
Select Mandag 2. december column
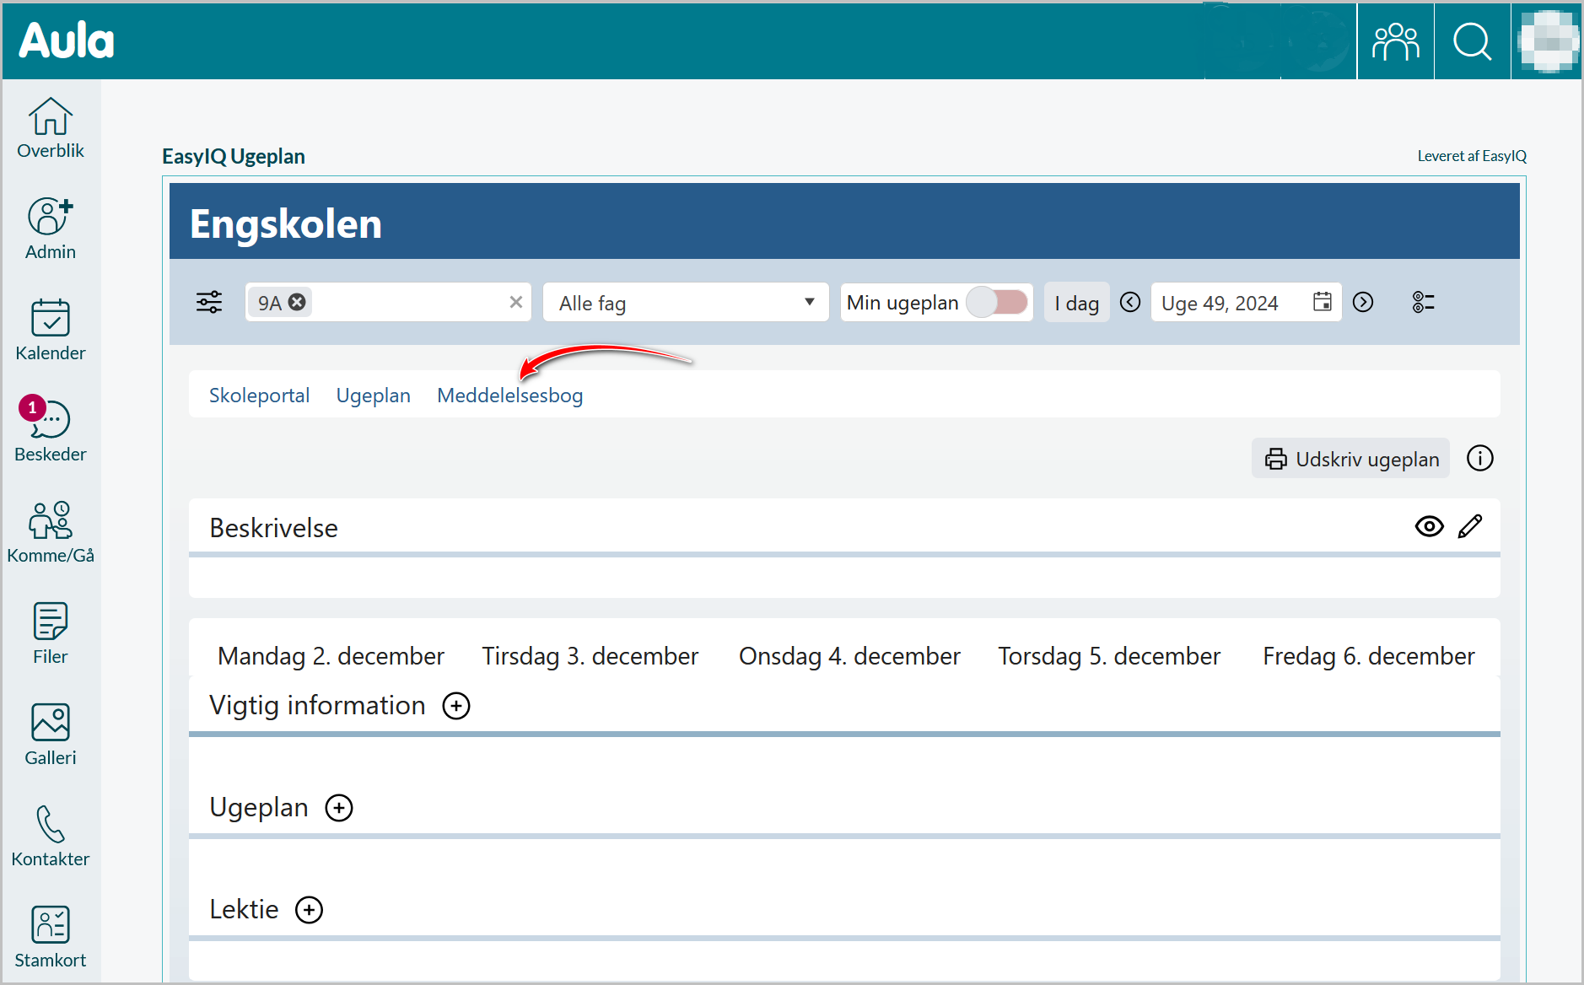click(x=331, y=655)
